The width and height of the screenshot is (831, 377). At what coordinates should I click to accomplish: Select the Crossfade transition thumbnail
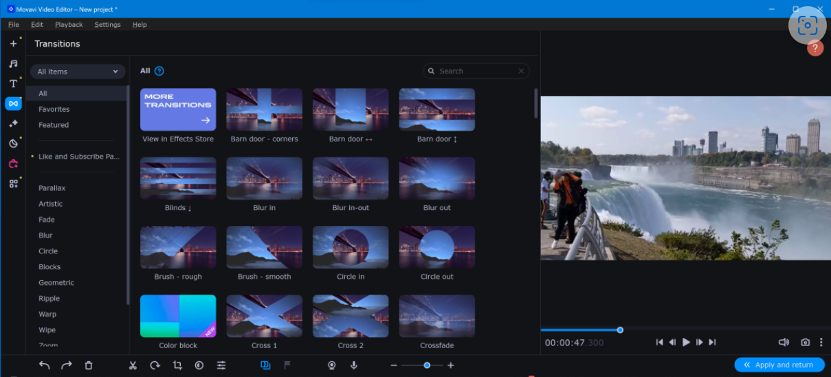click(437, 316)
